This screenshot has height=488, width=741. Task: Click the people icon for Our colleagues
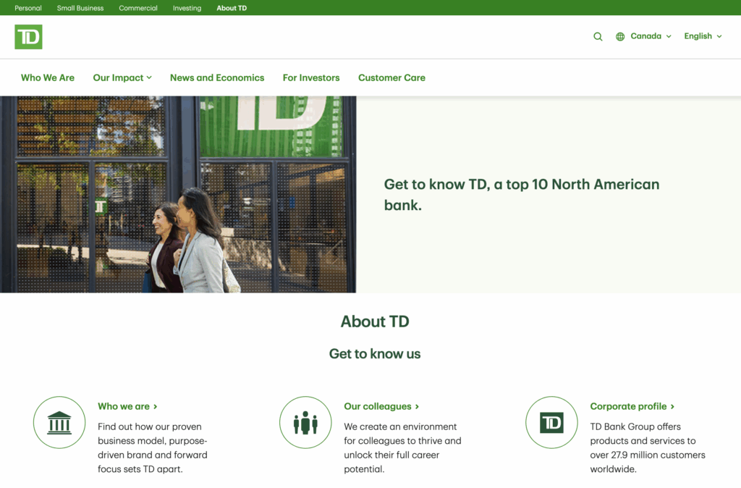(x=305, y=422)
